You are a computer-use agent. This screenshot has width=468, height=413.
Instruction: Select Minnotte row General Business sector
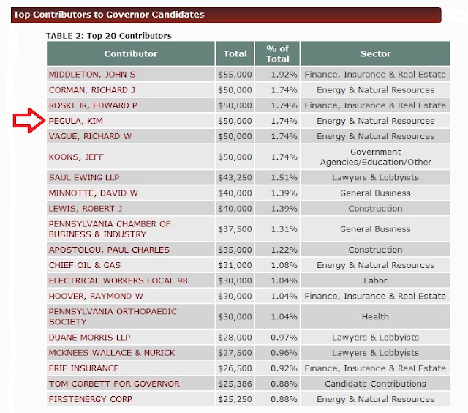coord(375,193)
